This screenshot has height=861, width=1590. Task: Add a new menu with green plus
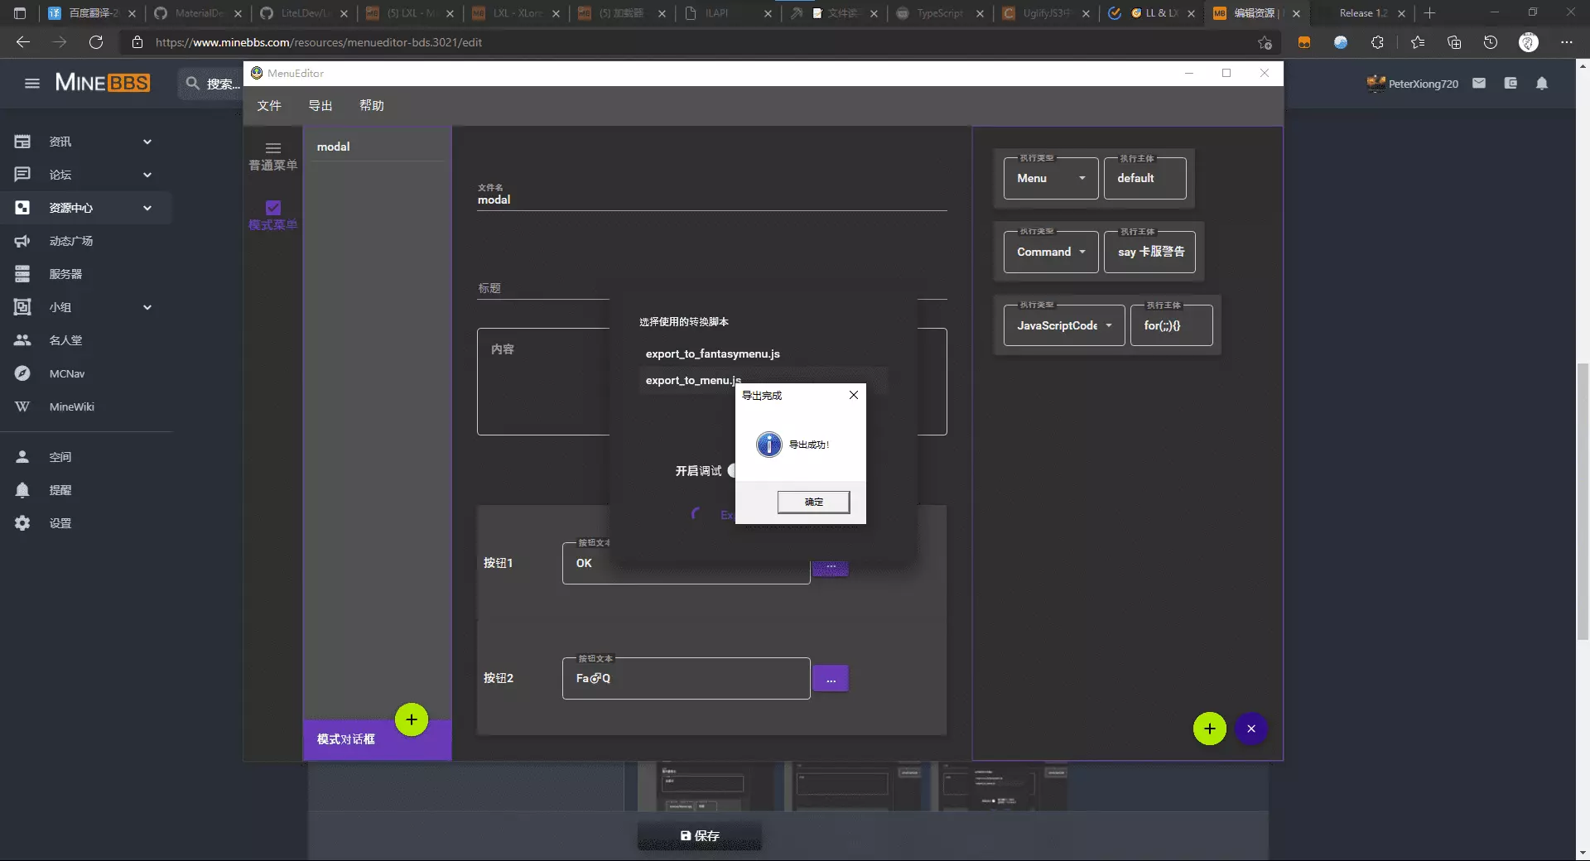[412, 719]
